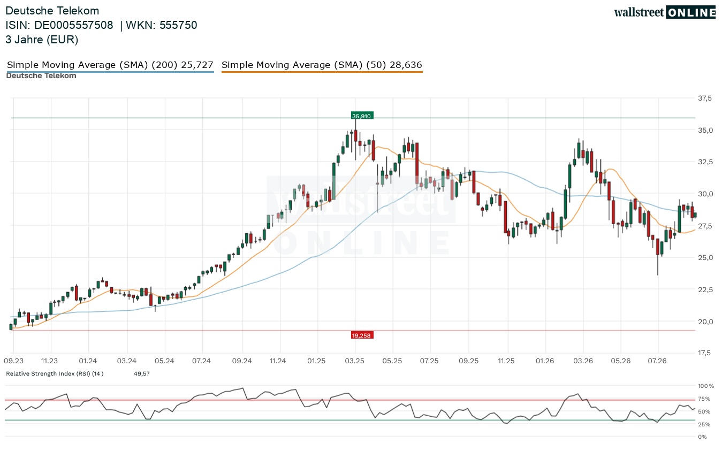Click the 50% RSI axis label
The image size is (722, 451).
coord(704,411)
